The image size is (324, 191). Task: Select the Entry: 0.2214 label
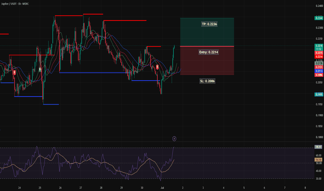click(209, 52)
